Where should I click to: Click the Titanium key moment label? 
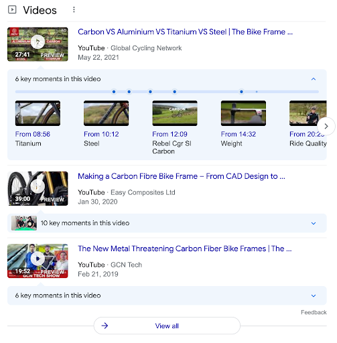pyautogui.click(x=28, y=143)
